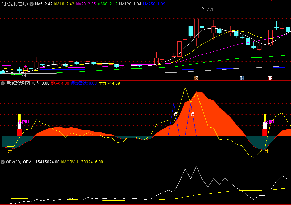Viewport: 291px width, 205px height.
Task: Click the 主力: -14.59 value
Action: tap(109, 83)
